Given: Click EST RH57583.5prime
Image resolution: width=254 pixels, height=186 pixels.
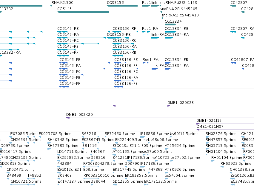Looking at the screenshot, I should tap(63, 146).
